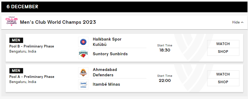248x99 pixels.
Task: Open Shop for the 22:00 match
Action: pos(223,82)
